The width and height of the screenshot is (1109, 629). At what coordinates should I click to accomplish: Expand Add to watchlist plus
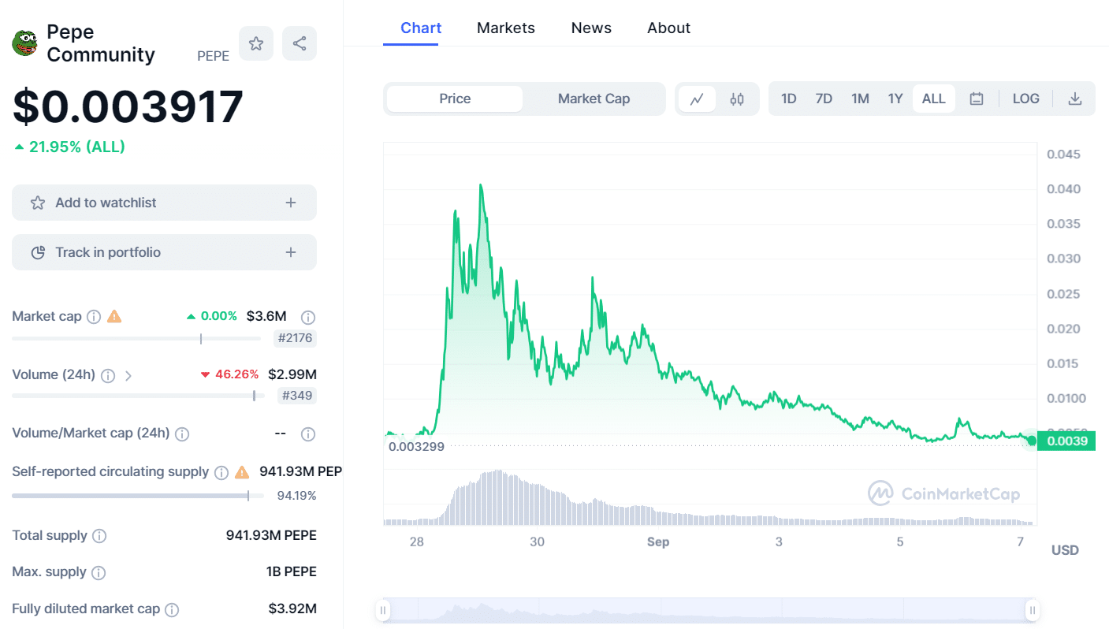tap(291, 203)
